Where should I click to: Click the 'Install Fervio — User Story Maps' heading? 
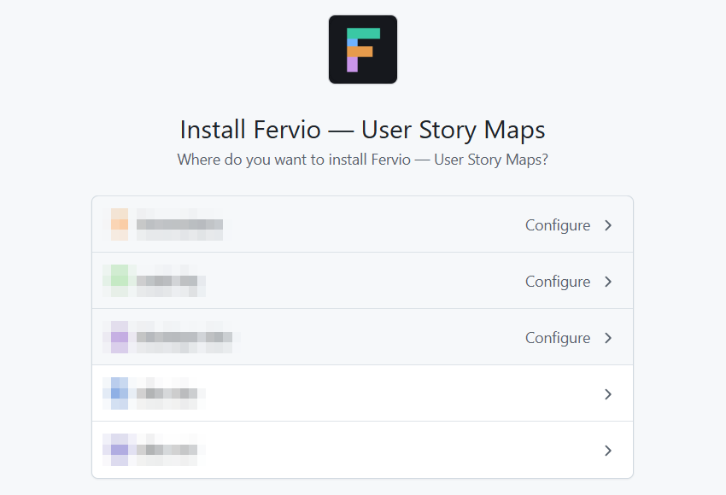(362, 130)
